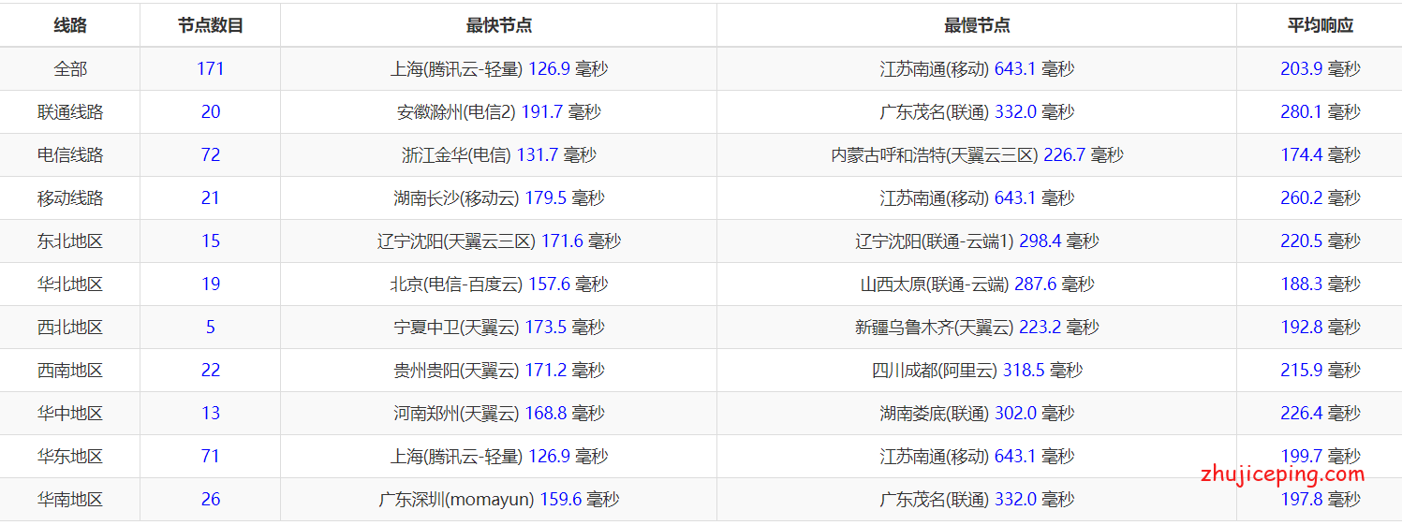Click 江苏南通(移动) in the 全部 row
This screenshot has height=525, width=1402.
click(x=935, y=69)
